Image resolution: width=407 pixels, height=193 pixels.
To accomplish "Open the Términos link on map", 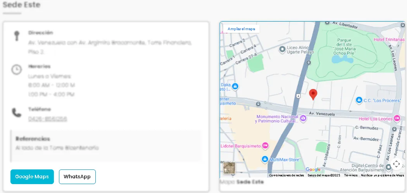I will click(351, 175).
